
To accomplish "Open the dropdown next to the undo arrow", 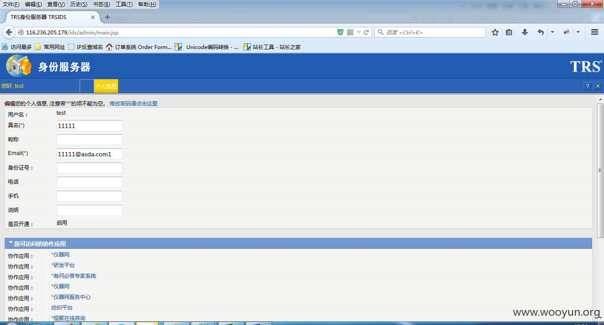I will tap(552, 32).
